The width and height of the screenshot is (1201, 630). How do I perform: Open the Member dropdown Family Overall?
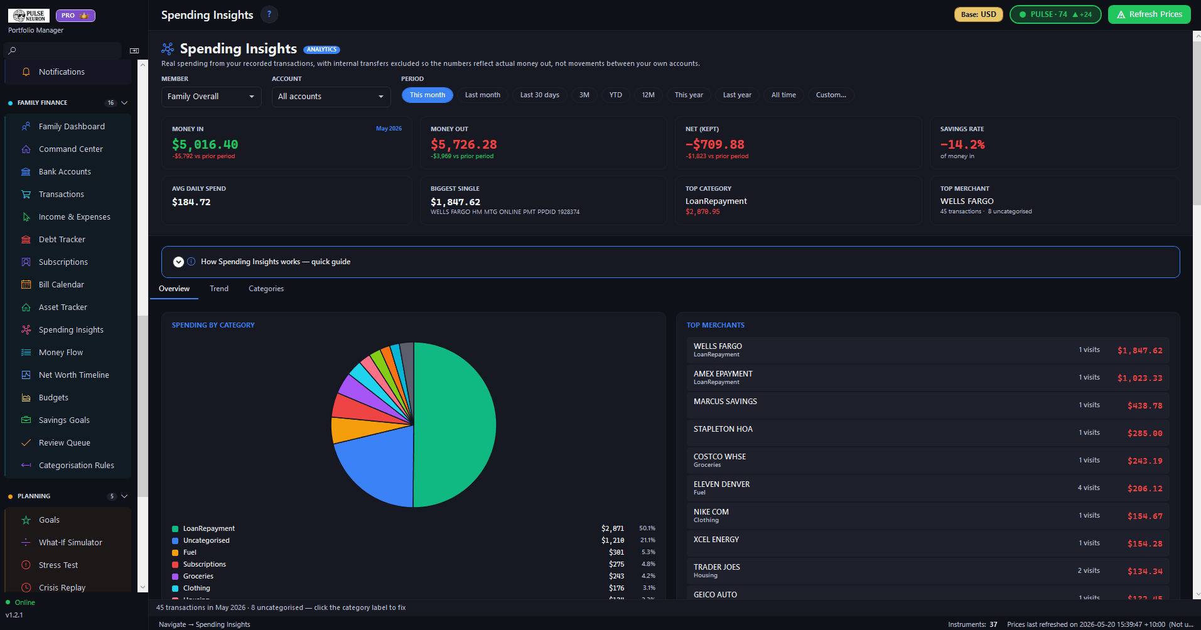pyautogui.click(x=212, y=97)
